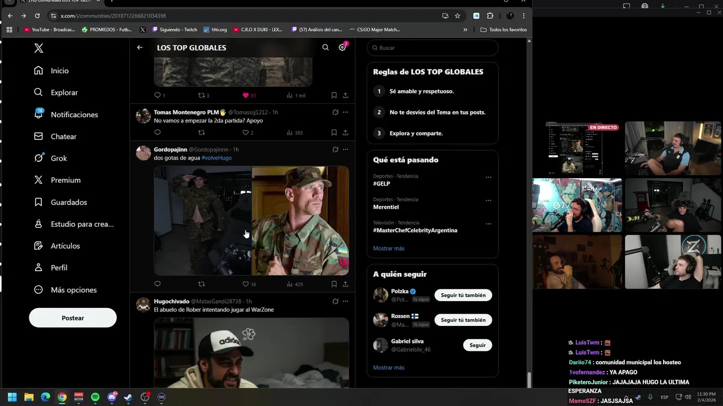Open Gordopajinn's profile avatar
This screenshot has height=406, width=723.
(x=143, y=153)
